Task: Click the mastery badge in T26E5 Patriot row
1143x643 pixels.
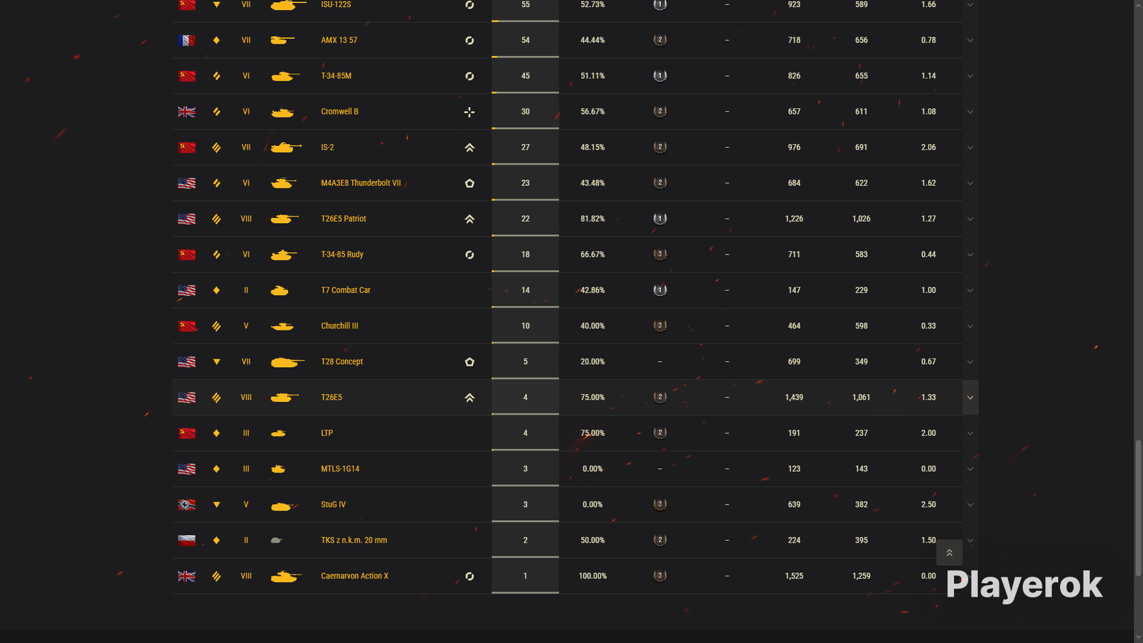Action: pyautogui.click(x=660, y=219)
